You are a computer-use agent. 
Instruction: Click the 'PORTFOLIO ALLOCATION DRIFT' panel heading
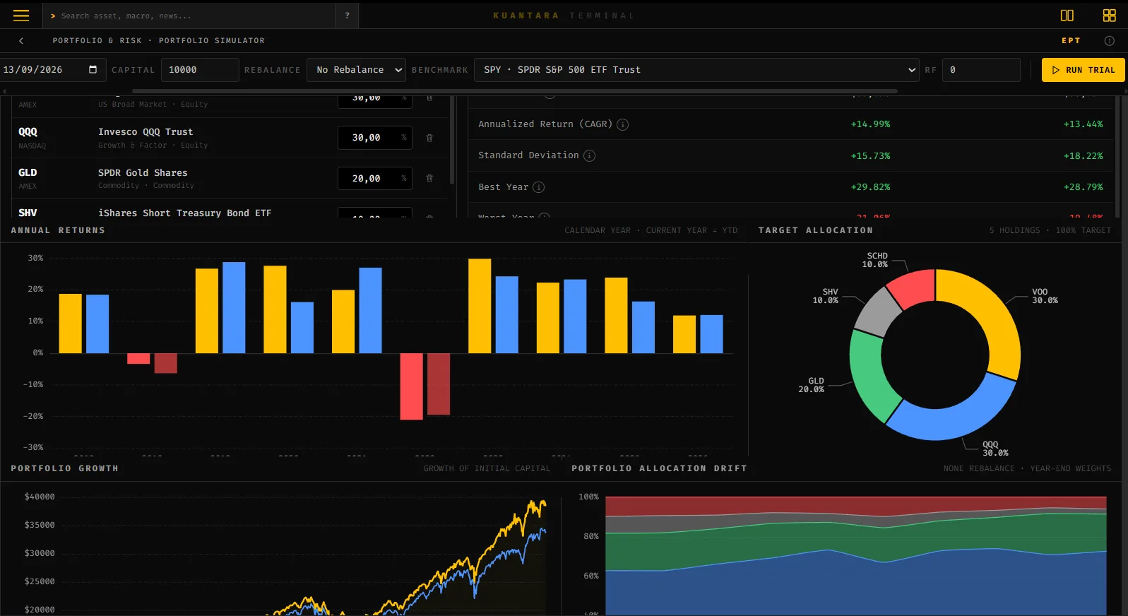click(x=659, y=468)
